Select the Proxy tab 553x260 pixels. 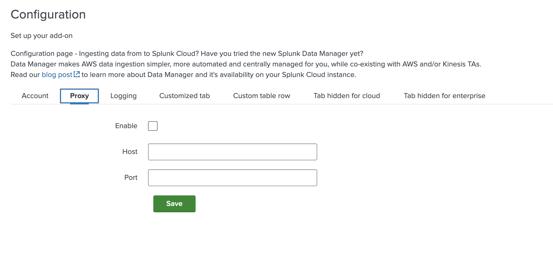(x=79, y=96)
